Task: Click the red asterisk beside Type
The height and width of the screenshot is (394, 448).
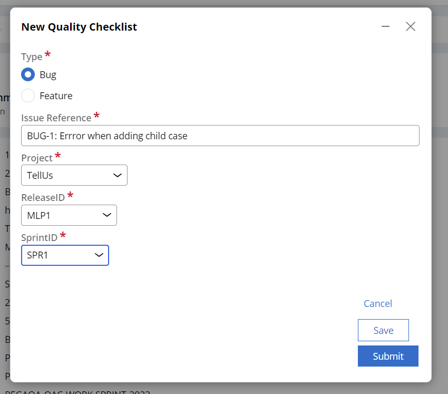Action: pyautogui.click(x=48, y=54)
